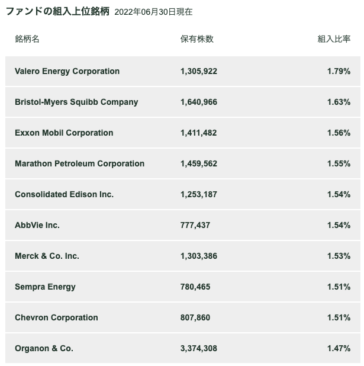Select the 777,437 share count

coord(195,225)
